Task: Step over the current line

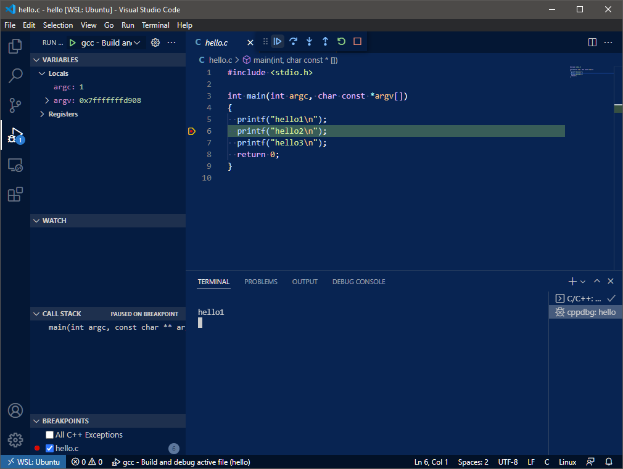Action: [x=293, y=41]
